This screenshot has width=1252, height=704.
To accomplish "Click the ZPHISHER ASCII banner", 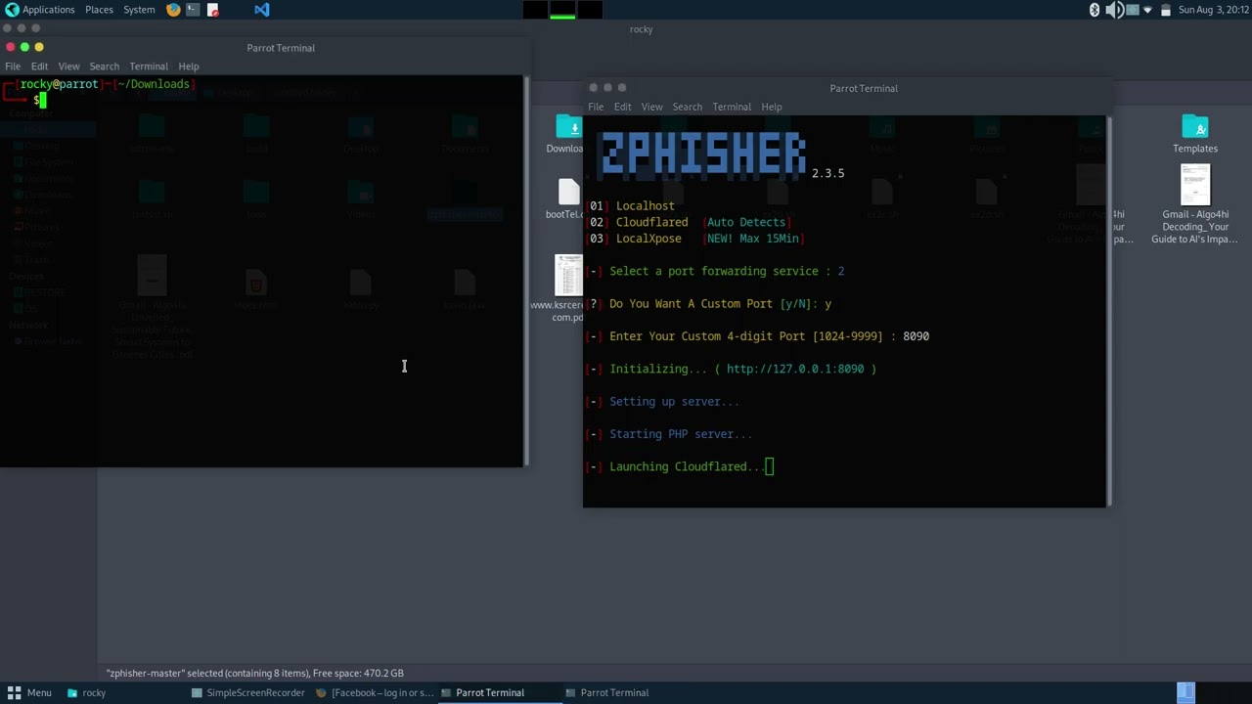I will pos(702,154).
